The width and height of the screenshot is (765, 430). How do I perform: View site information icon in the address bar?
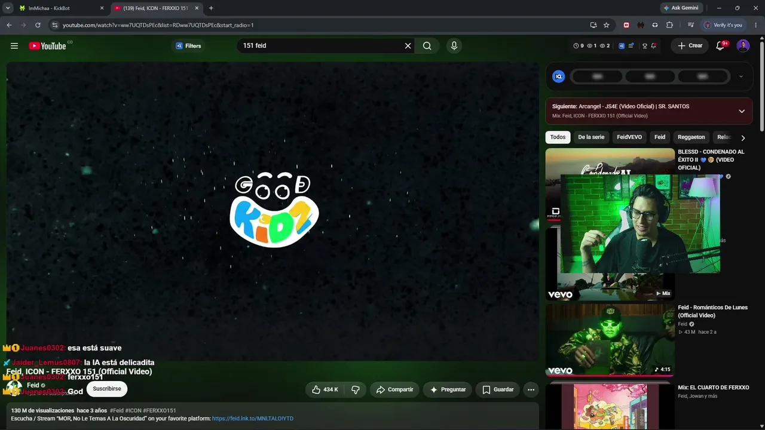point(55,25)
